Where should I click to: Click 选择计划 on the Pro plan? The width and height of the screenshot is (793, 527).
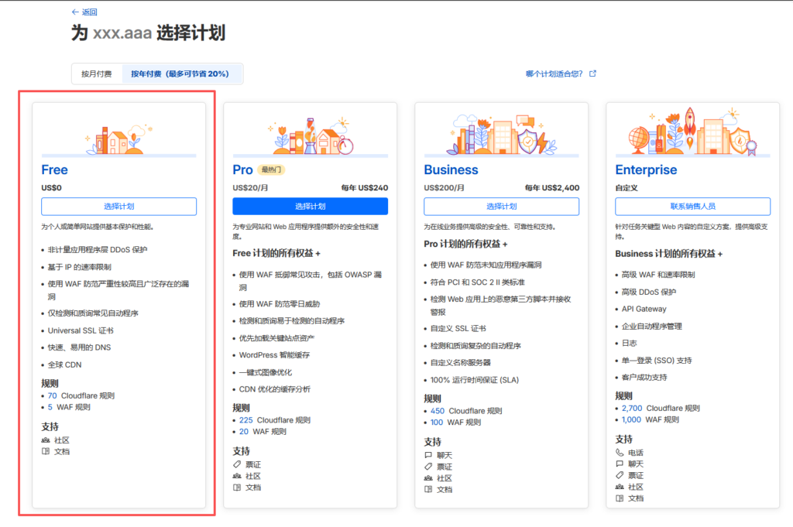pyautogui.click(x=310, y=206)
